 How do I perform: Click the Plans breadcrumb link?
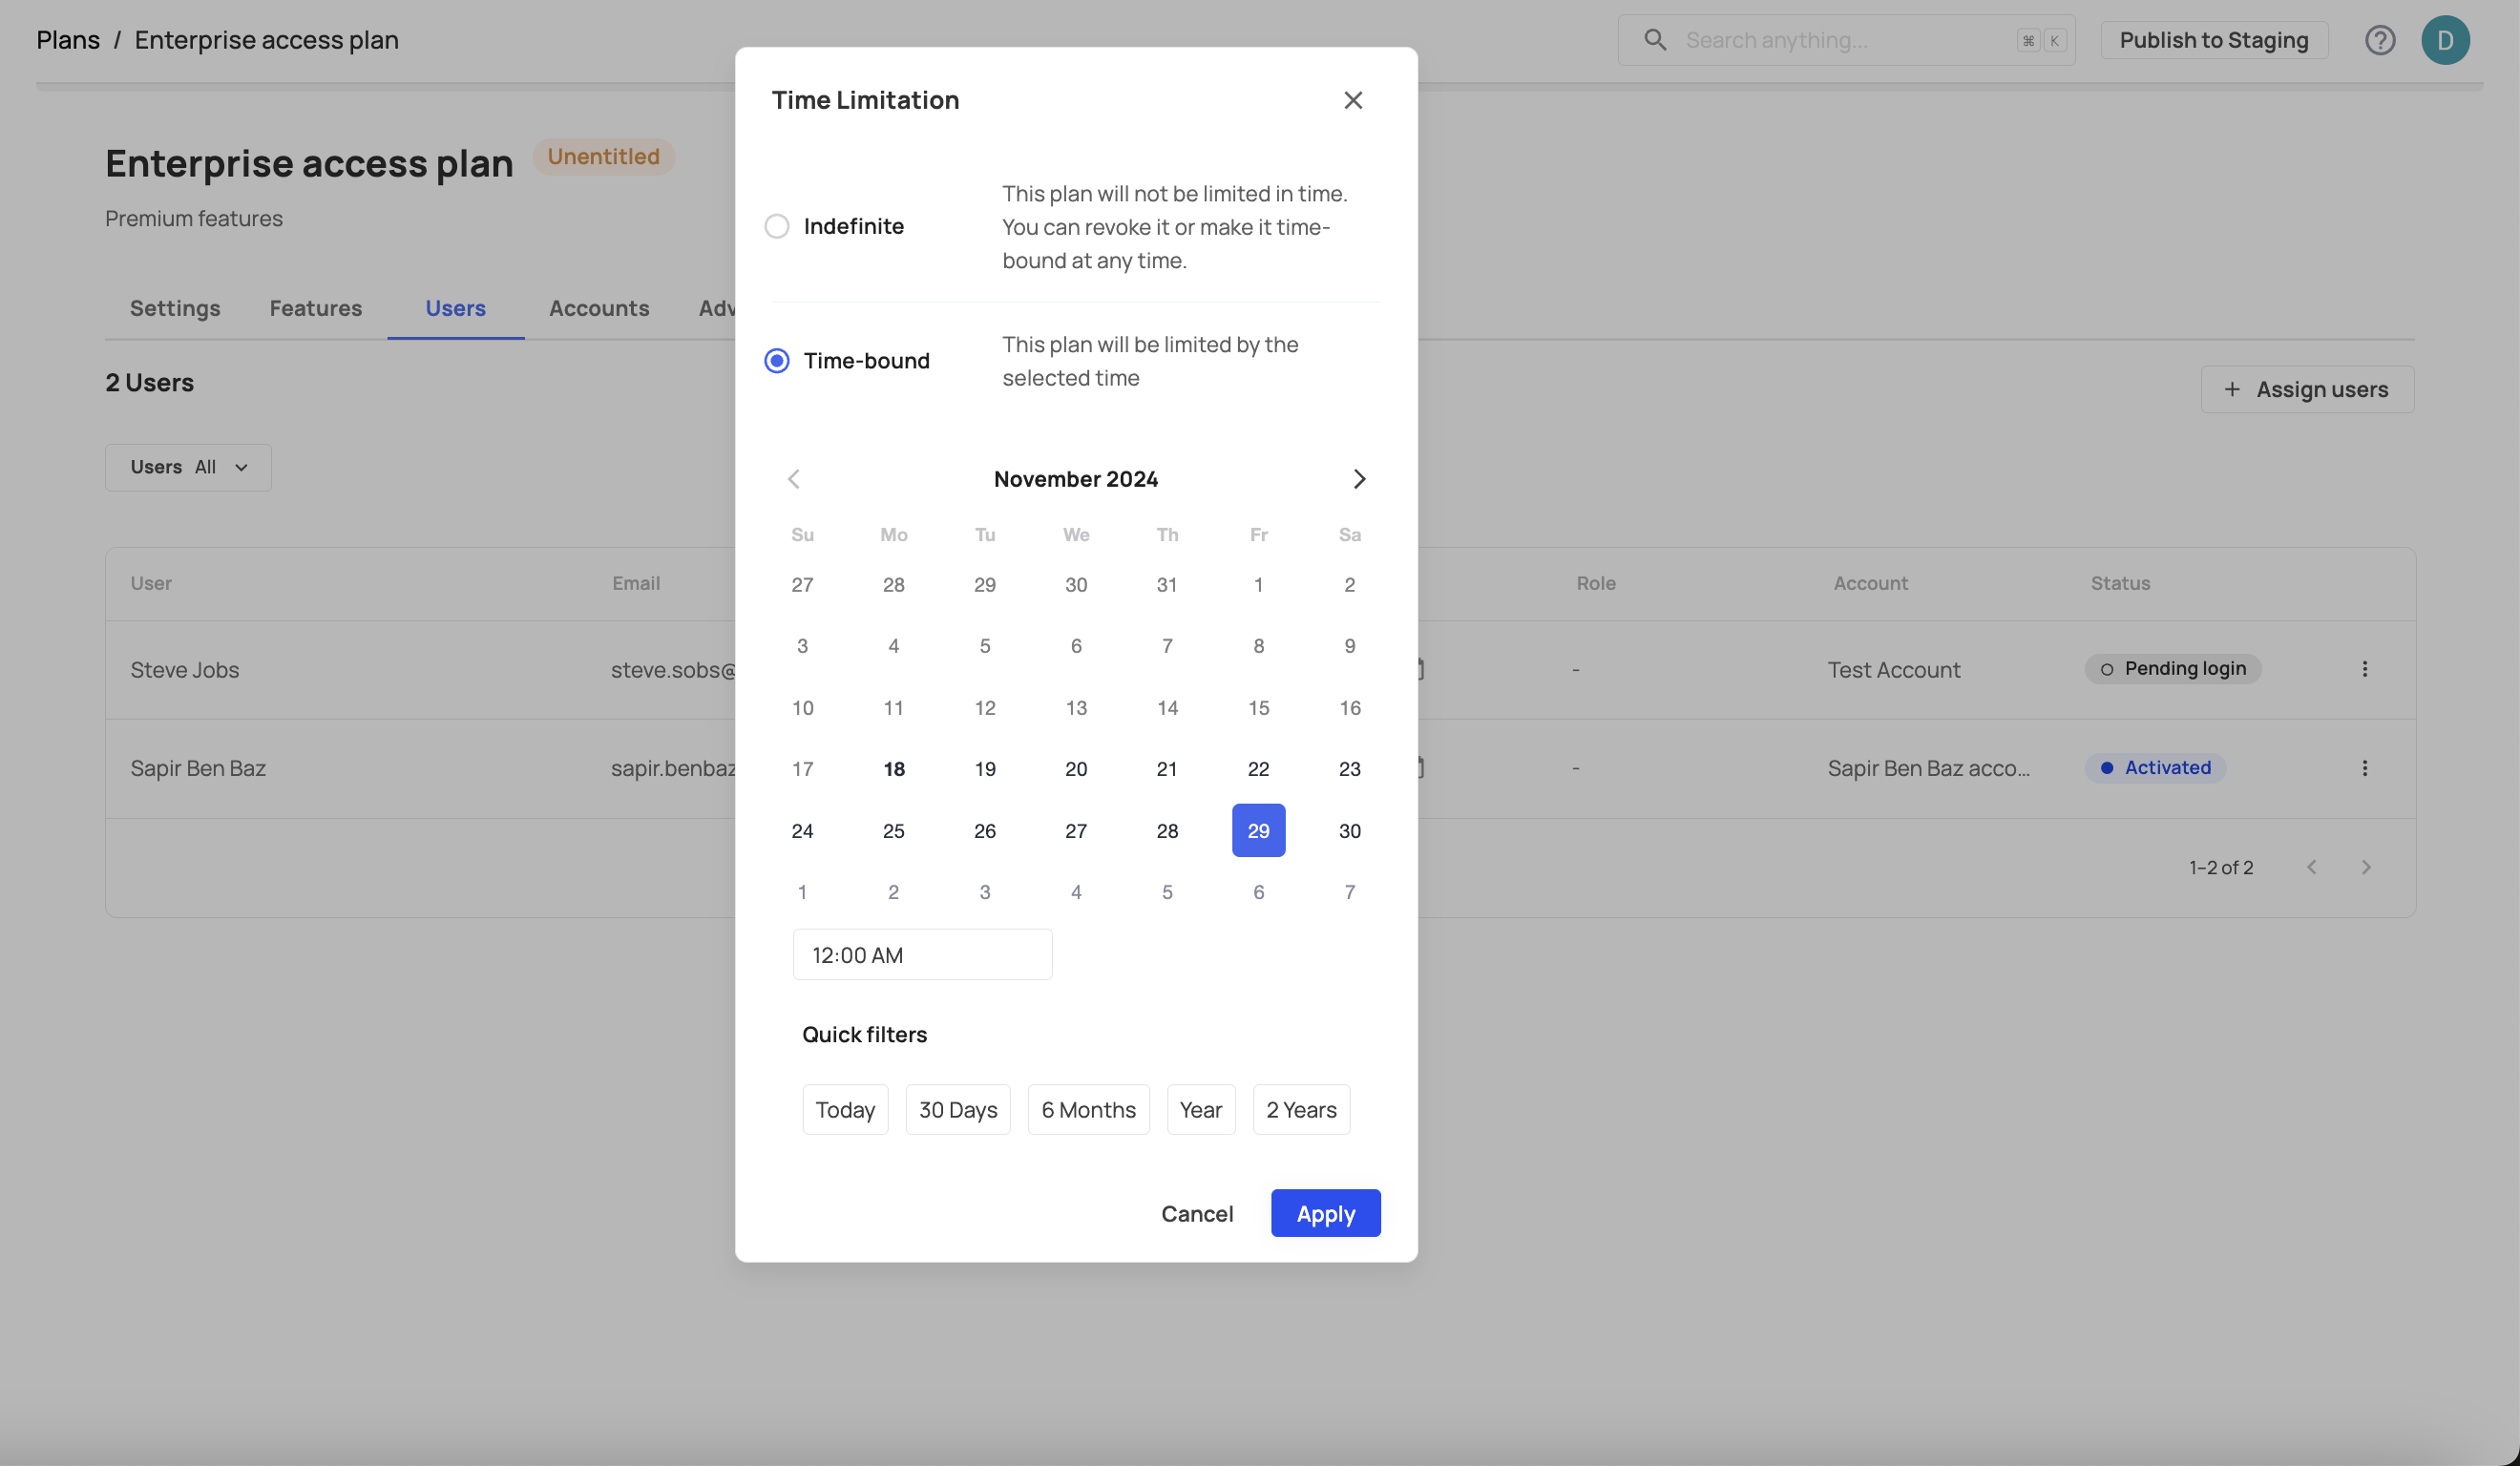click(x=68, y=40)
